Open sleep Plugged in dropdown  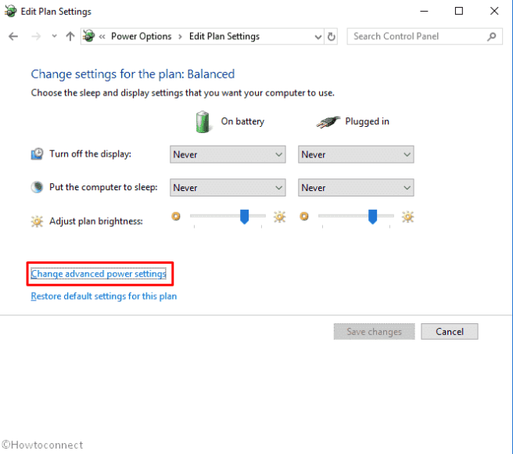coord(356,188)
